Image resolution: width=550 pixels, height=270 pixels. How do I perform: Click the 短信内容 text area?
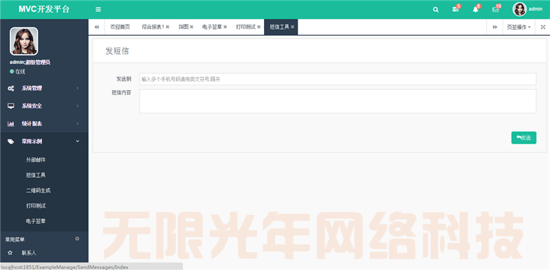pos(338,102)
